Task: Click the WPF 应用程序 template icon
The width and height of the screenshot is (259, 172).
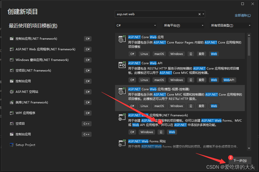Action: point(12,113)
